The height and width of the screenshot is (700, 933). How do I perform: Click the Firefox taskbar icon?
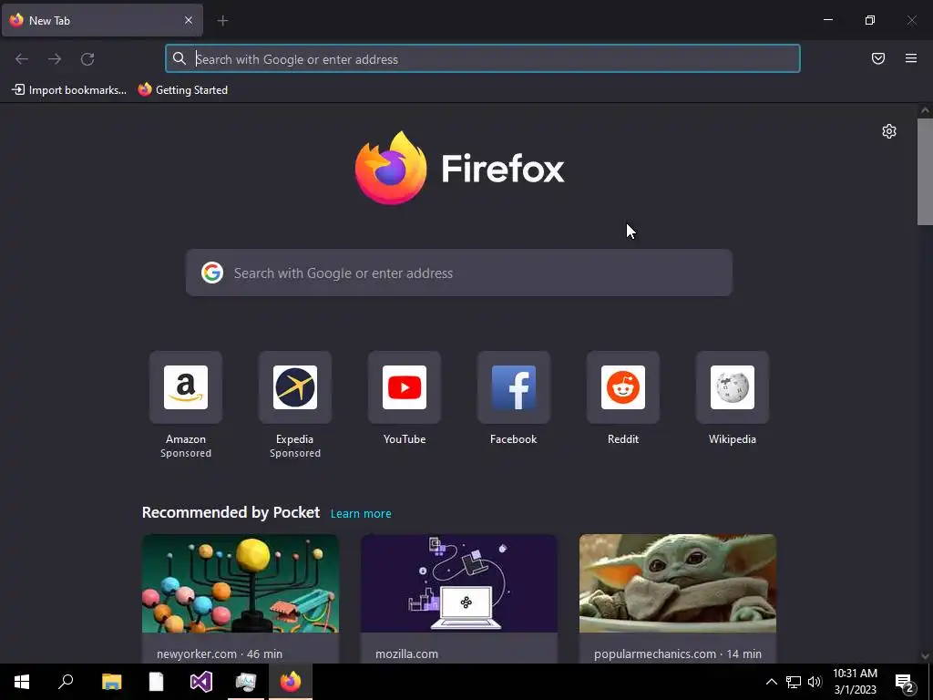[291, 682]
